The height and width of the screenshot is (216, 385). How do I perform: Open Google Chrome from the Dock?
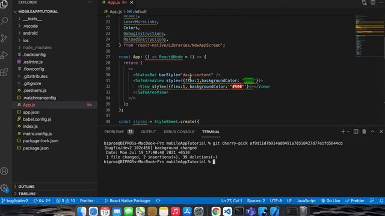tap(215, 211)
